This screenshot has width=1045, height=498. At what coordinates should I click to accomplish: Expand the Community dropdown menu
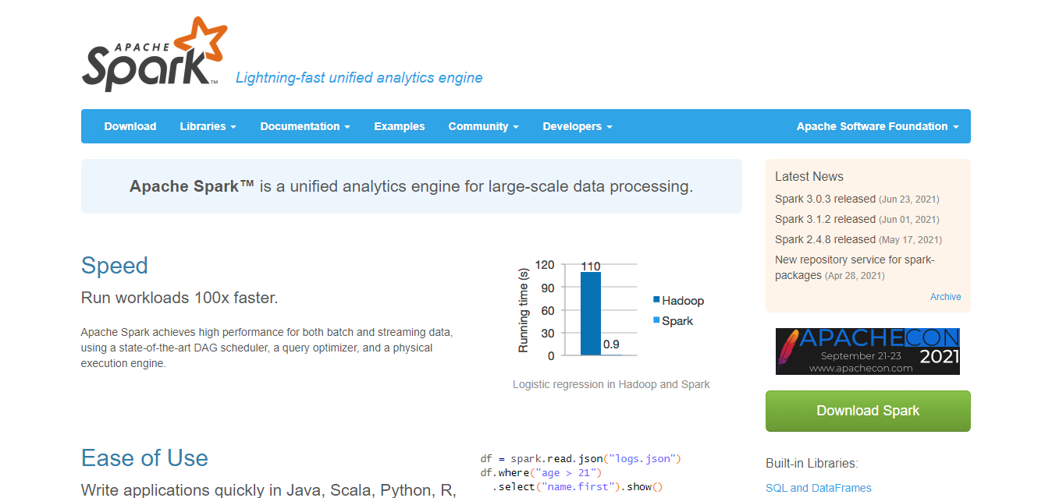click(x=483, y=126)
